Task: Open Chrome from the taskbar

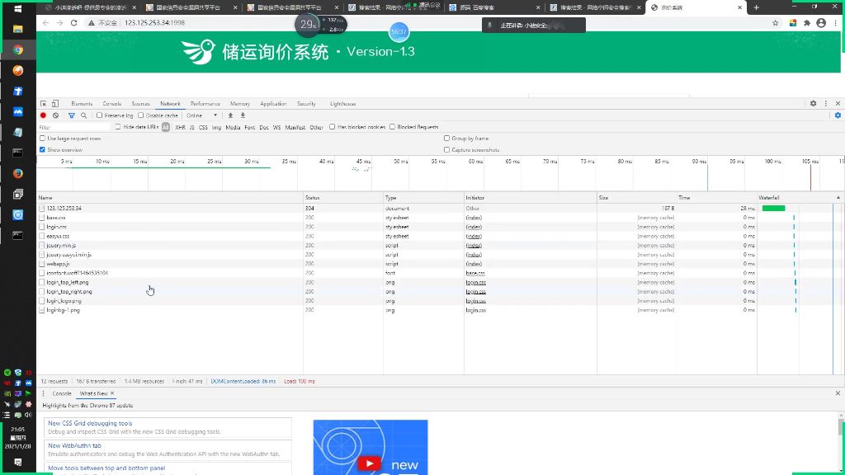Action: pos(18,49)
